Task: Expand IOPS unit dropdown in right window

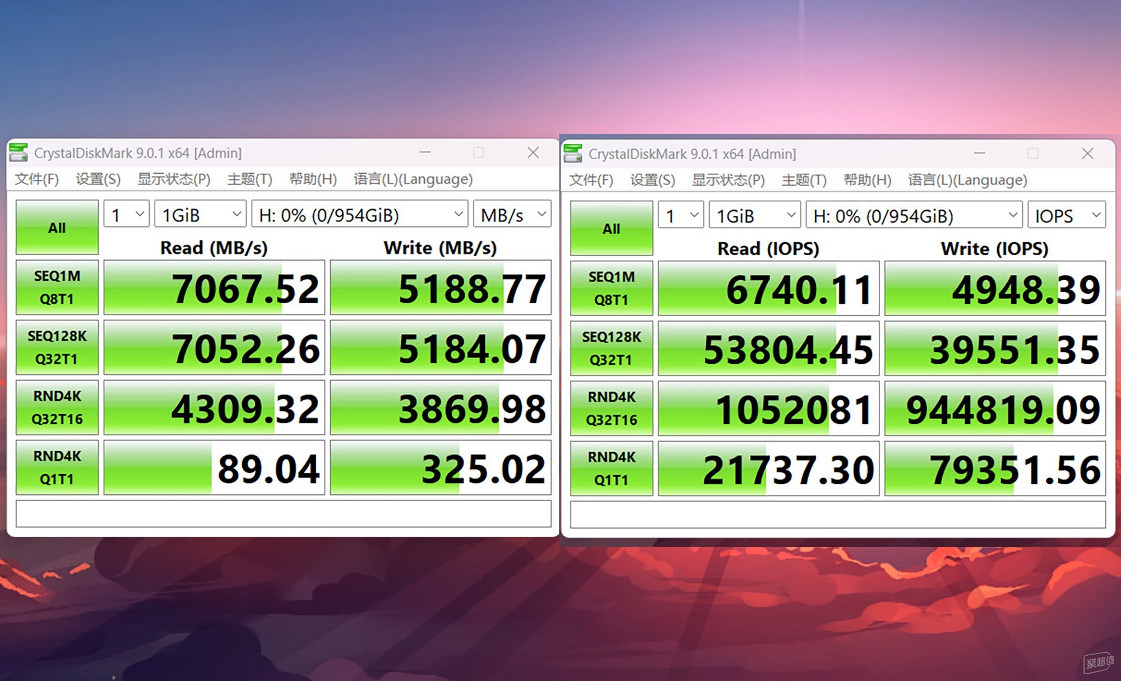Action: (x=1067, y=215)
